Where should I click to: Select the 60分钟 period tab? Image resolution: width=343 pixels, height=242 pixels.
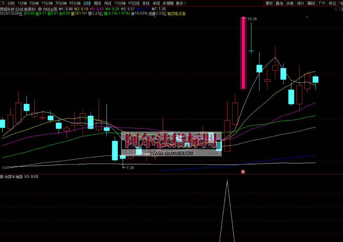75,3
